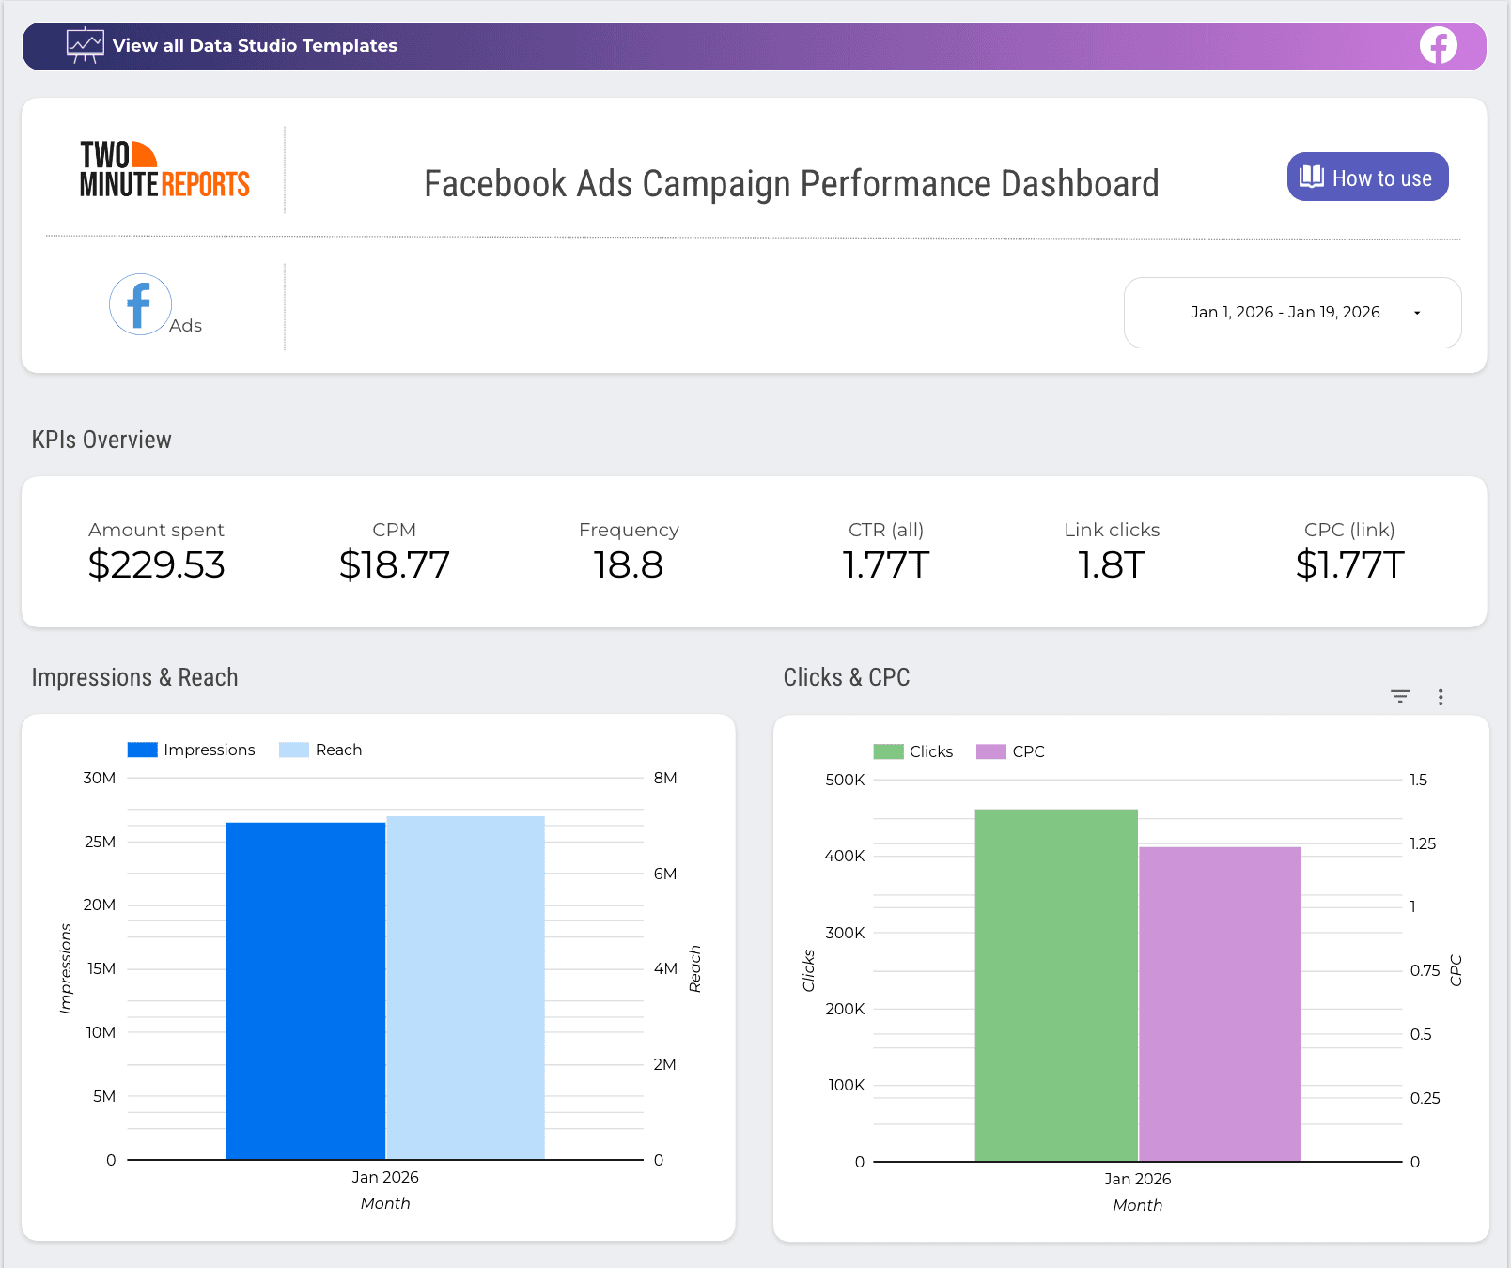Open the filter icon on Clicks & CPC chart
Screen dimensions: 1511x1268
pos(1399,697)
